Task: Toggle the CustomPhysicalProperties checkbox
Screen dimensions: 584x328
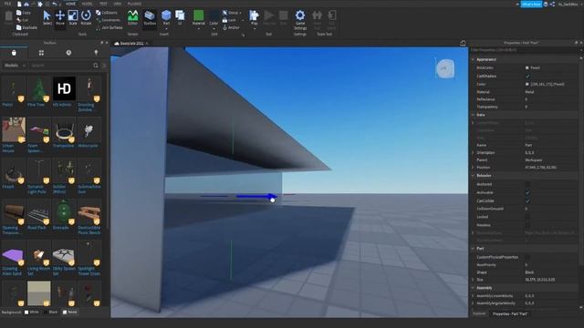Action: pyautogui.click(x=527, y=257)
